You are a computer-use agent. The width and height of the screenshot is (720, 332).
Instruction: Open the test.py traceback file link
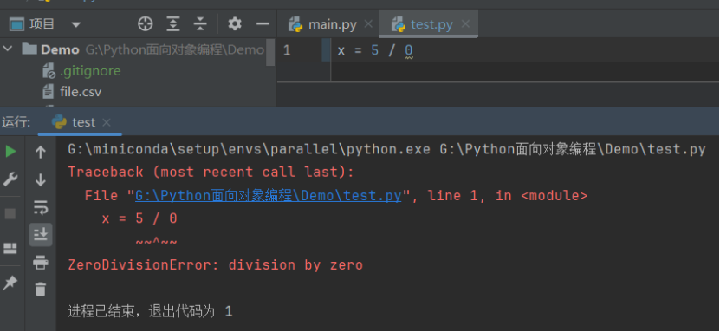pyautogui.click(x=269, y=196)
